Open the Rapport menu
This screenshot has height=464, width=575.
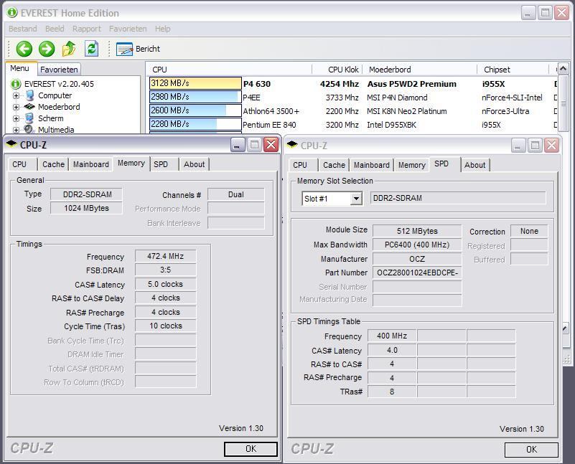(87, 29)
